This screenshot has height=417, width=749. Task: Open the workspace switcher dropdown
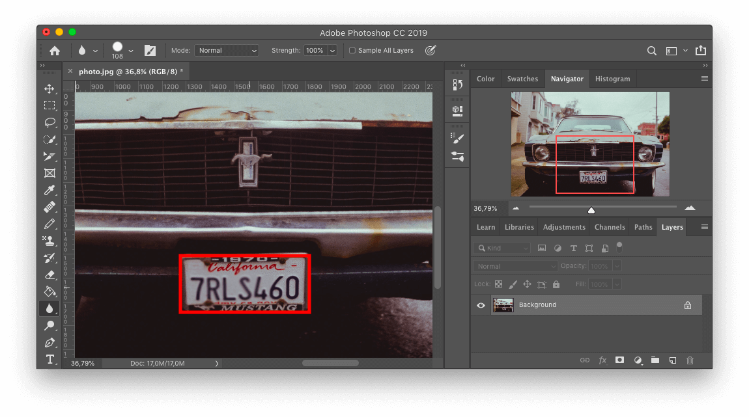[x=685, y=51]
